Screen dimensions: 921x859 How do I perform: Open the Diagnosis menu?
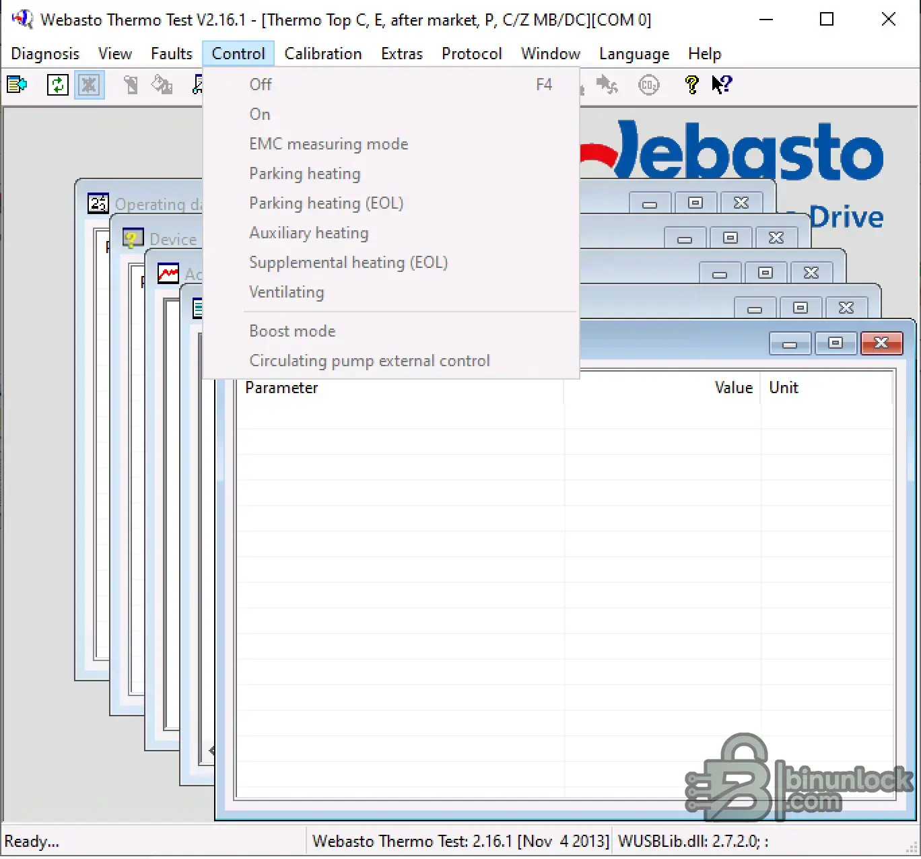coord(45,54)
